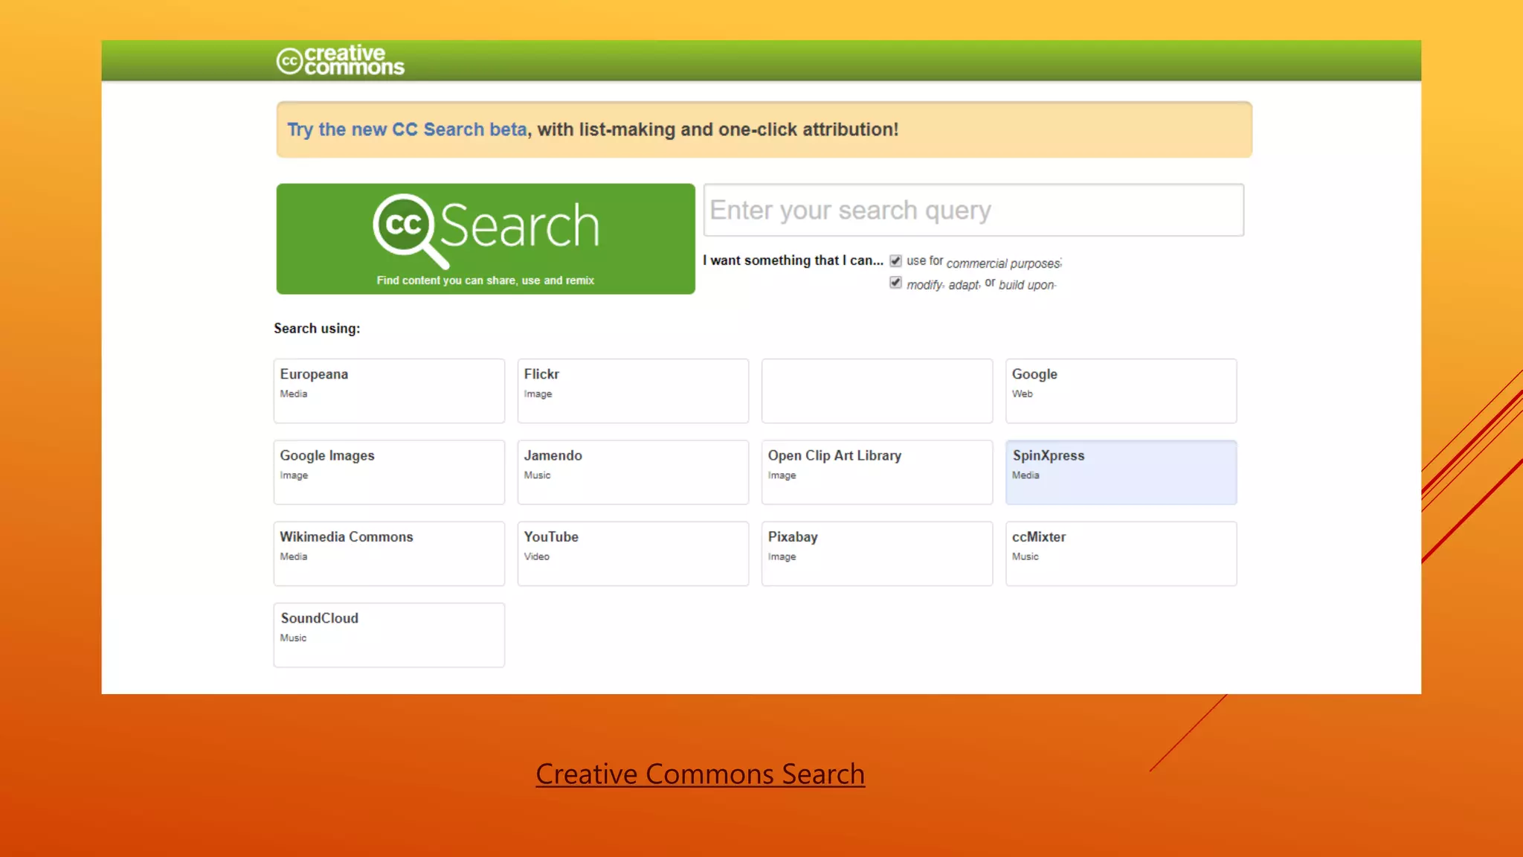Viewport: 1523px width, 857px height.
Task: Select the Flickr image source
Action: (632, 390)
